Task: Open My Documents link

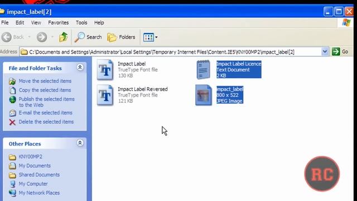Action: [x=35, y=166]
